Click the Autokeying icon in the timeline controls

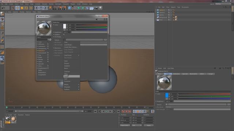[127, 111]
